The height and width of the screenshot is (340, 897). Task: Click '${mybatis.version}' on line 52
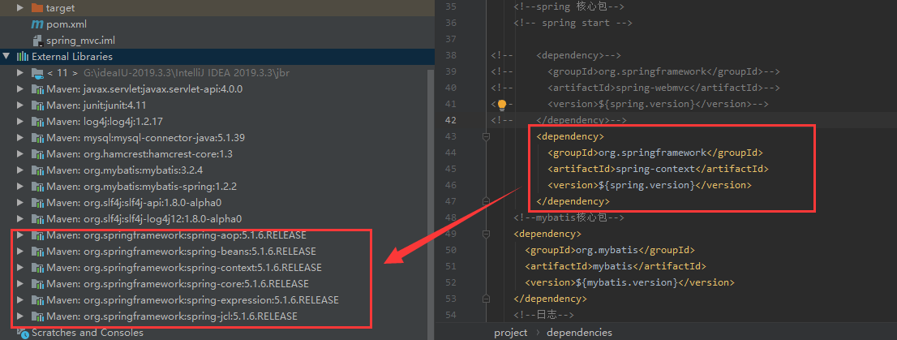tap(625, 282)
